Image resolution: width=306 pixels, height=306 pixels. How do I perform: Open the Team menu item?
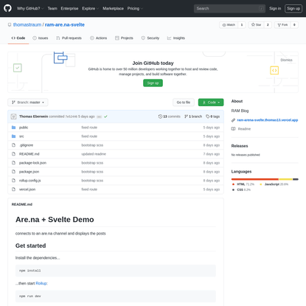click(52, 8)
